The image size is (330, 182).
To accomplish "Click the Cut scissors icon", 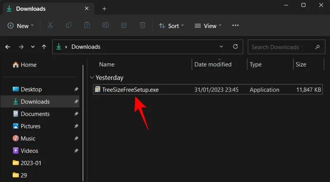I will (x=50, y=26).
